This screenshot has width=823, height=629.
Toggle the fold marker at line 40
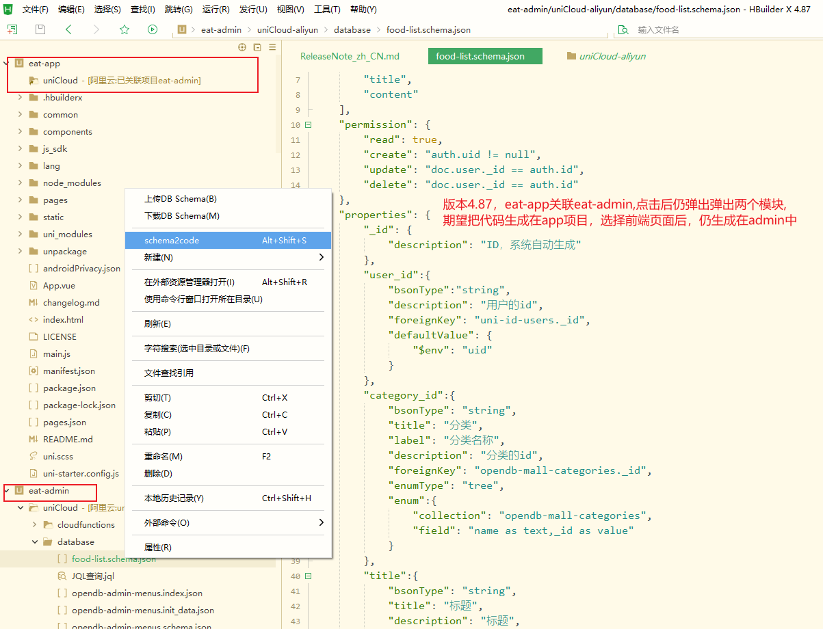coord(308,576)
